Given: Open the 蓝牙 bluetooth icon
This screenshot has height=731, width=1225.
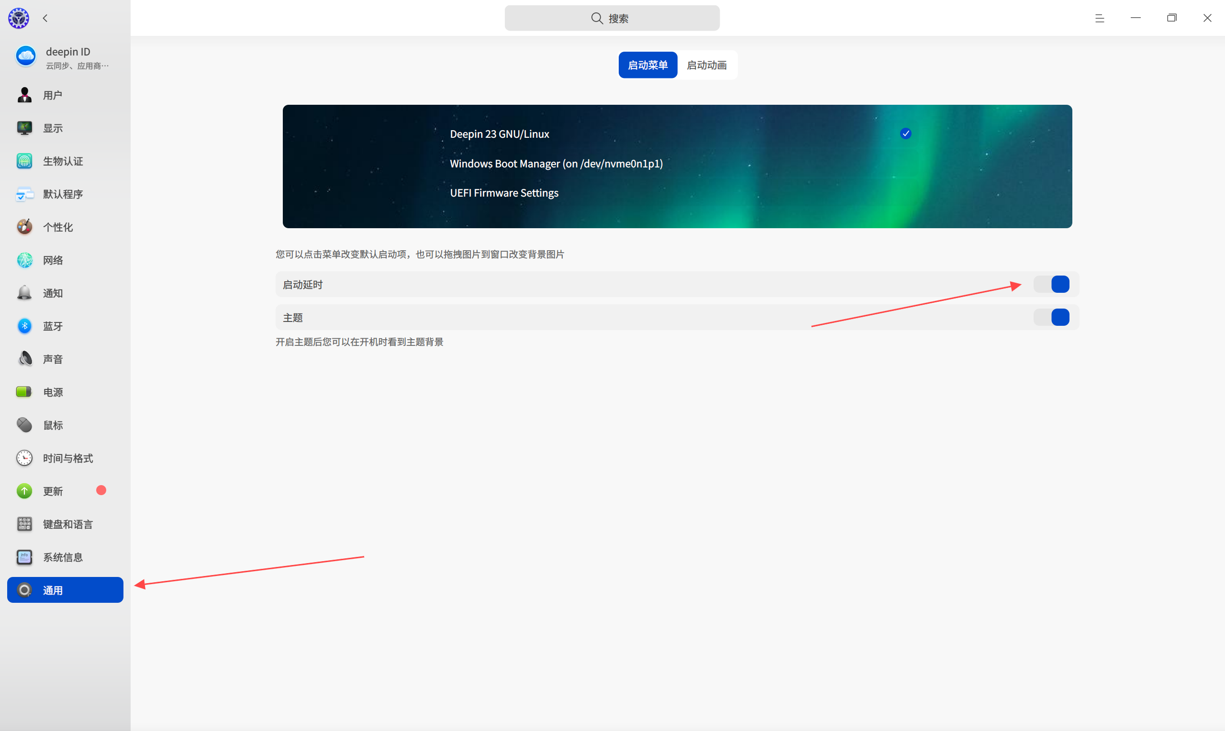Looking at the screenshot, I should coord(24,326).
